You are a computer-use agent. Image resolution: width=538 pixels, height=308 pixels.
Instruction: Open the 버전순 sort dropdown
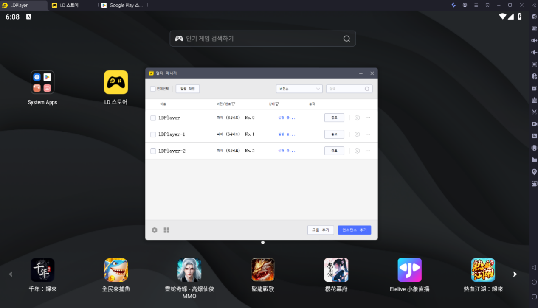point(299,89)
